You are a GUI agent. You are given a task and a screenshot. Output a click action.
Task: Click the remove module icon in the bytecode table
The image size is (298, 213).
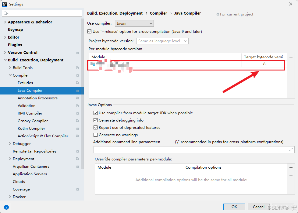[x=291, y=65]
